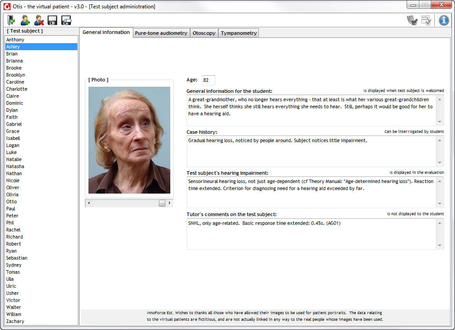
Task: Click the up arrow in the Case history scrollbar
Action: [x=440, y=140]
